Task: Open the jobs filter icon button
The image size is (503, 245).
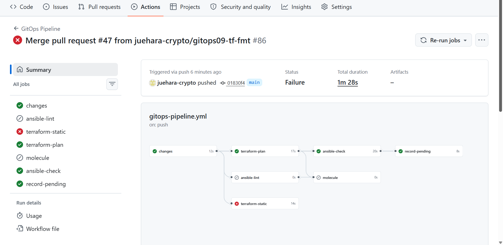Action: (112, 84)
